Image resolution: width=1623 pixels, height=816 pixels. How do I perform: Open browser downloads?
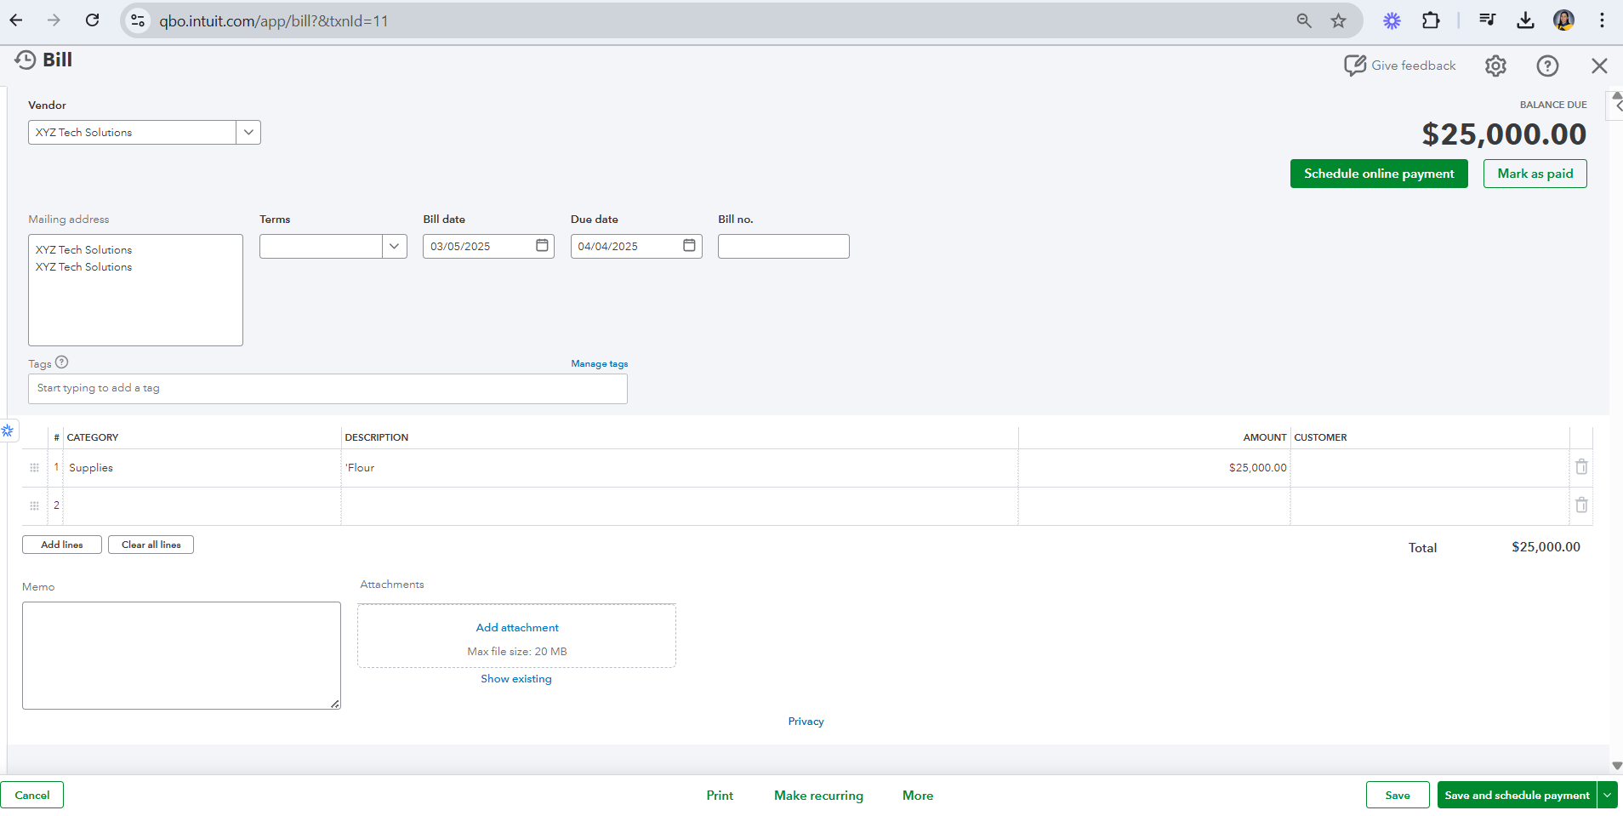click(x=1525, y=20)
